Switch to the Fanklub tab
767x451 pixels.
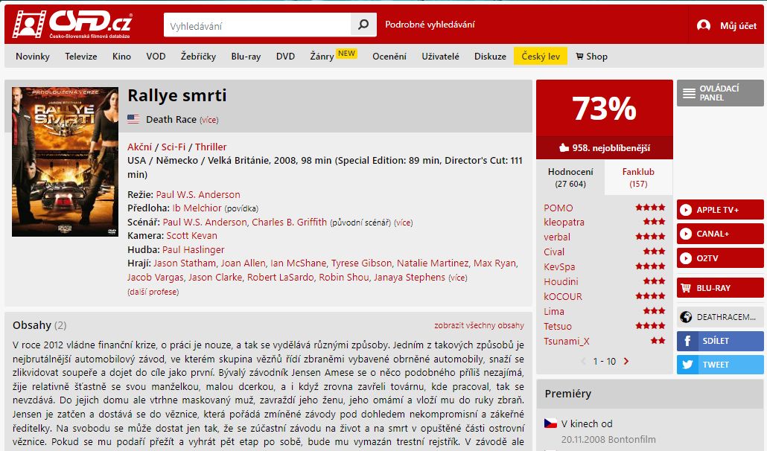coord(638,177)
